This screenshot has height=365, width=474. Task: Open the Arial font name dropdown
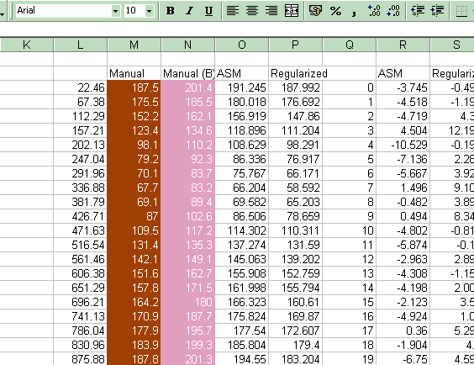[x=115, y=11]
